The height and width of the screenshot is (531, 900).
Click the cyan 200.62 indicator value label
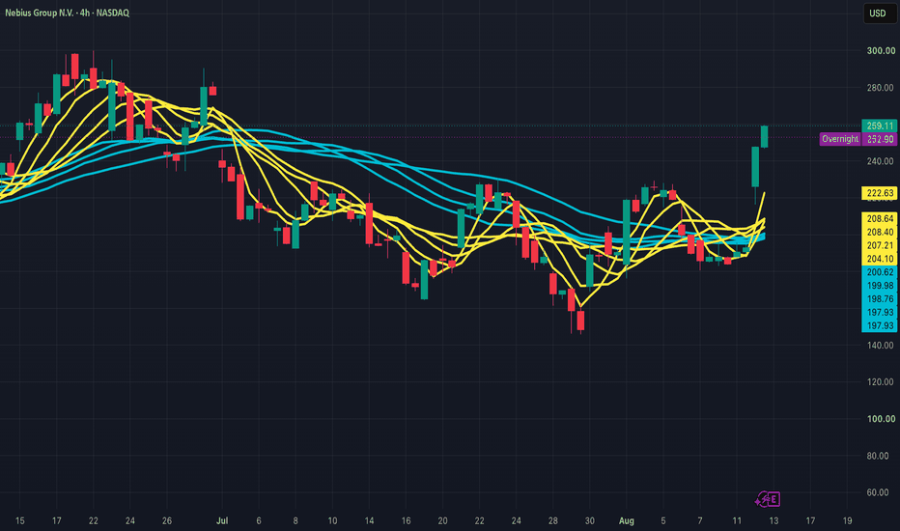tap(880, 272)
